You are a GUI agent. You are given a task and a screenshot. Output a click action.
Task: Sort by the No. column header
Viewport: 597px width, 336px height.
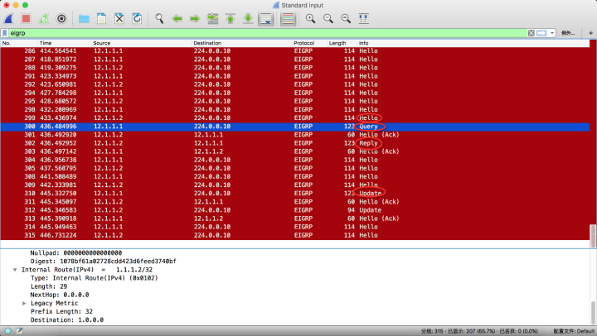pos(19,43)
